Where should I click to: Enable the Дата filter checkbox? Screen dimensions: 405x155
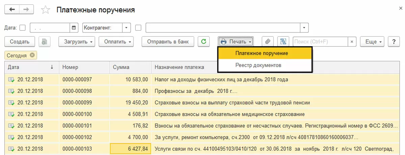click(23, 28)
